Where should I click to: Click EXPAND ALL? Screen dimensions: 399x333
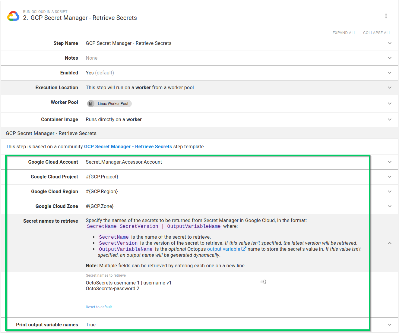[344, 33]
